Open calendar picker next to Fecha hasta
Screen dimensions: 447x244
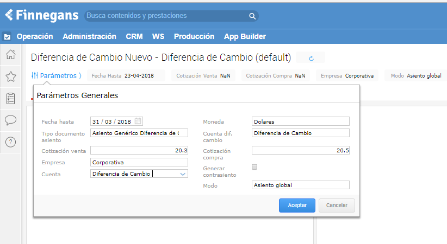138,121
